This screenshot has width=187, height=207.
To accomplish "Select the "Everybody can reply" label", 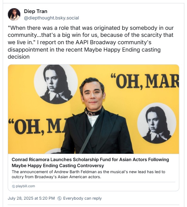I will pyautogui.click(x=82, y=198).
